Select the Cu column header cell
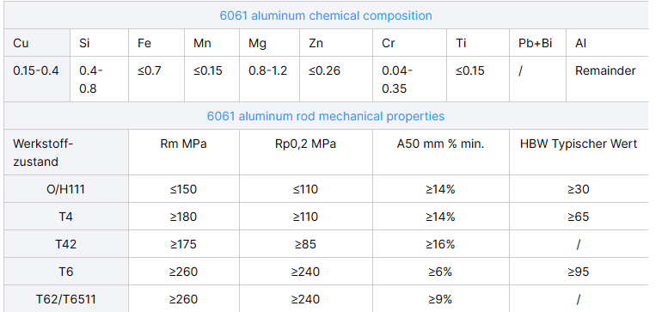Image resolution: width=668 pixels, height=312 pixels. (37, 43)
